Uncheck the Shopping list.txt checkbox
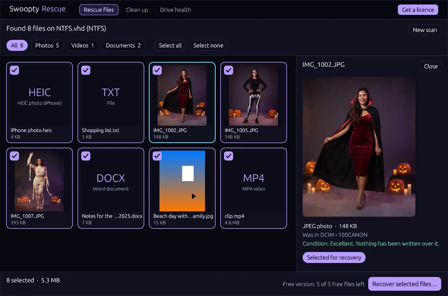The height and width of the screenshot is (296, 448). coord(86,70)
